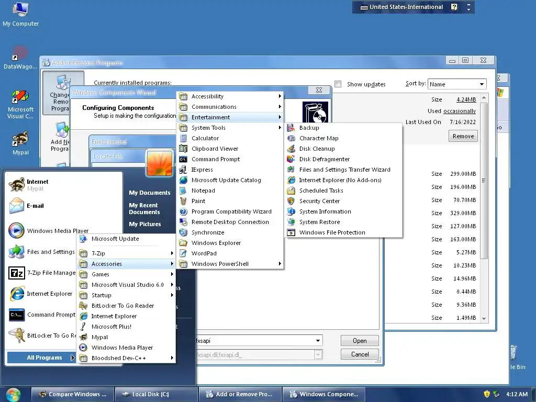Click Microsoft Update menu entry
Viewport: 536px width, 402px height.
click(x=126, y=239)
